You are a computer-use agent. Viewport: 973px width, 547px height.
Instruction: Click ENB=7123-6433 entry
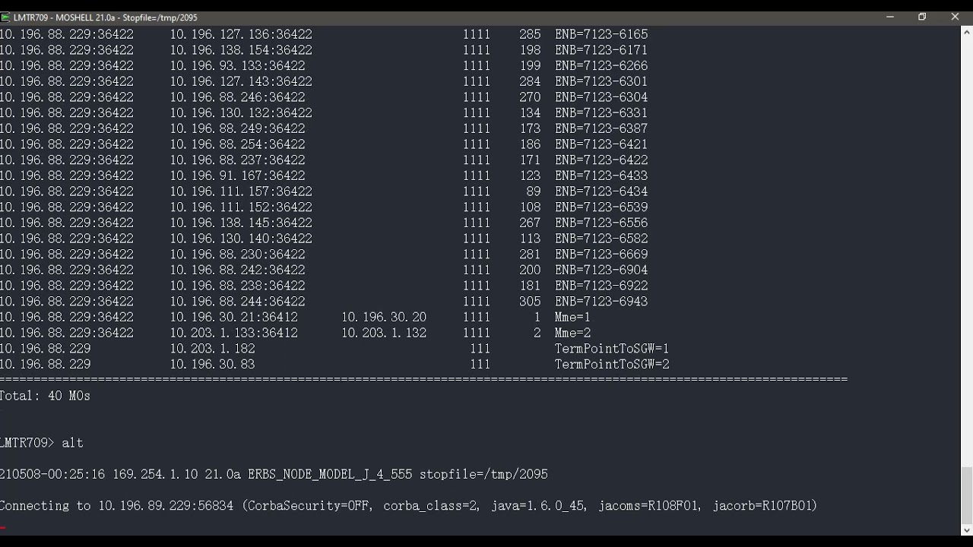click(x=601, y=175)
